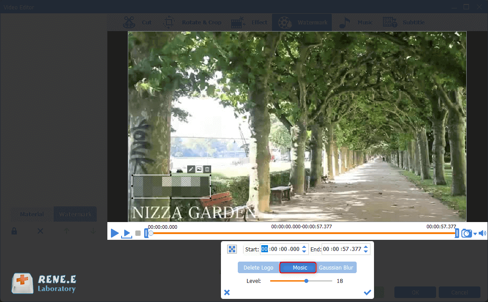Click the mosaic pattern icon in the popup
The image size is (488, 302).
(232, 249)
